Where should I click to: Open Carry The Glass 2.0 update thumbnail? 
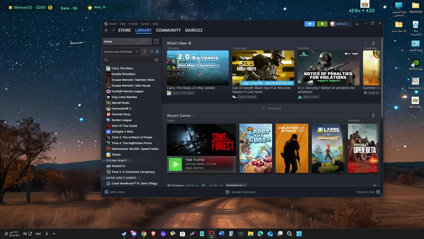pos(198,68)
